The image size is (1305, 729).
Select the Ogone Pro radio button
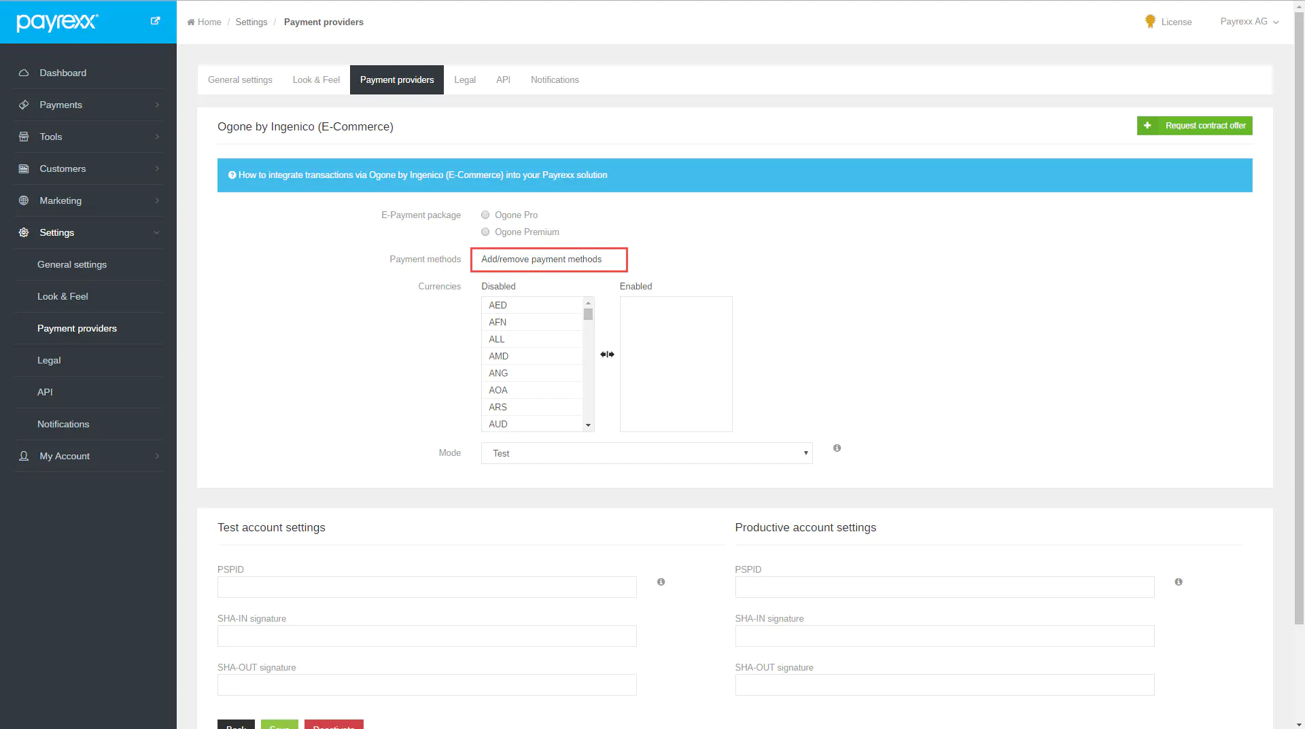point(485,215)
